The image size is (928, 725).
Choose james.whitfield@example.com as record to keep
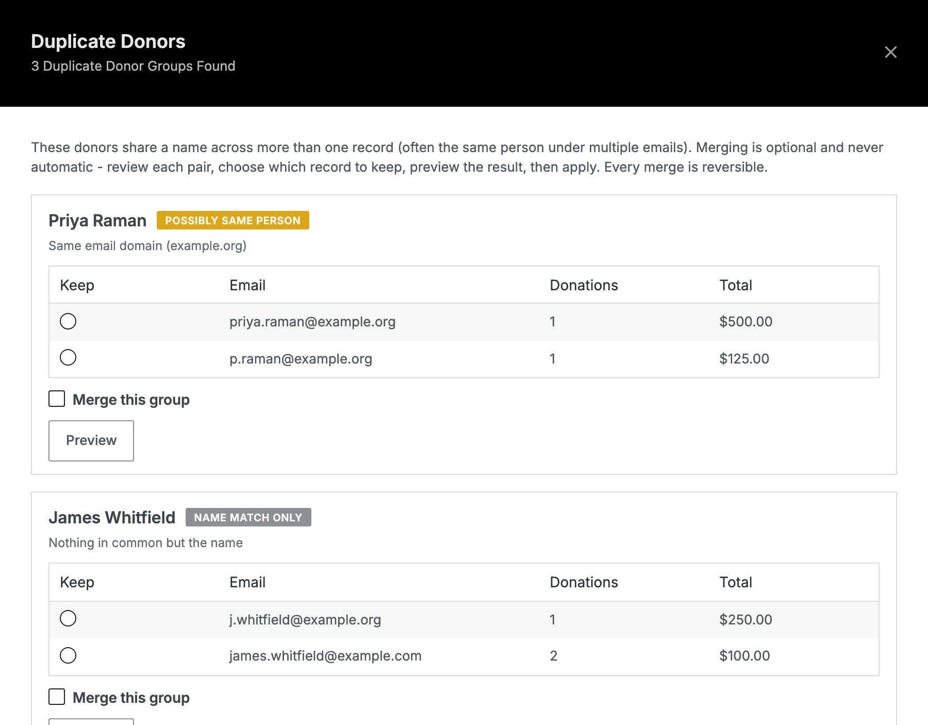[68, 655]
